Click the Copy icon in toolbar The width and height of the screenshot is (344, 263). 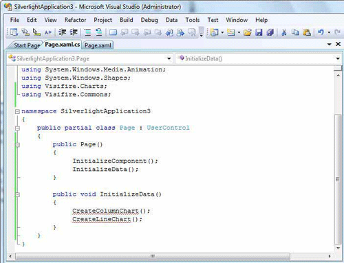[295, 32]
